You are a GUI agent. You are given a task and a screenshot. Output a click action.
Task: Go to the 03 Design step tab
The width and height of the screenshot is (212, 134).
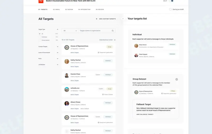(69, 10)
